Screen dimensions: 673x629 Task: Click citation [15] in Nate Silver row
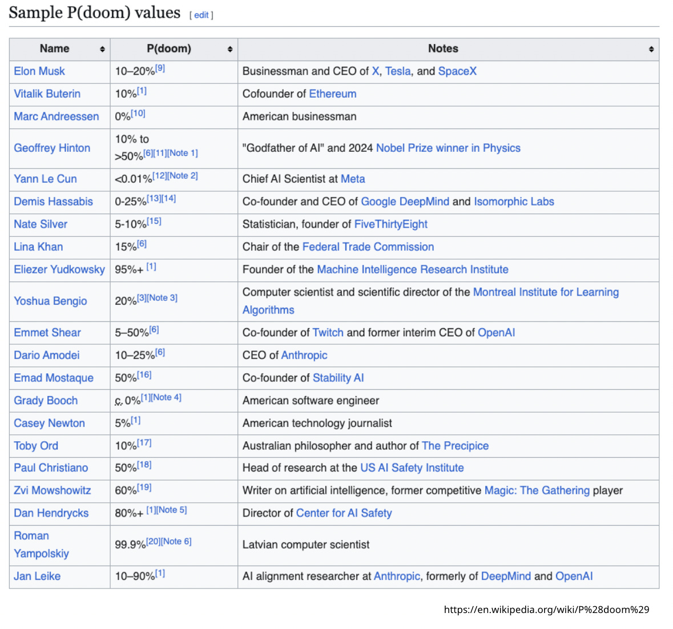pyautogui.click(x=154, y=221)
